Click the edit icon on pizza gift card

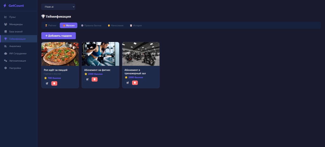pos(47,83)
